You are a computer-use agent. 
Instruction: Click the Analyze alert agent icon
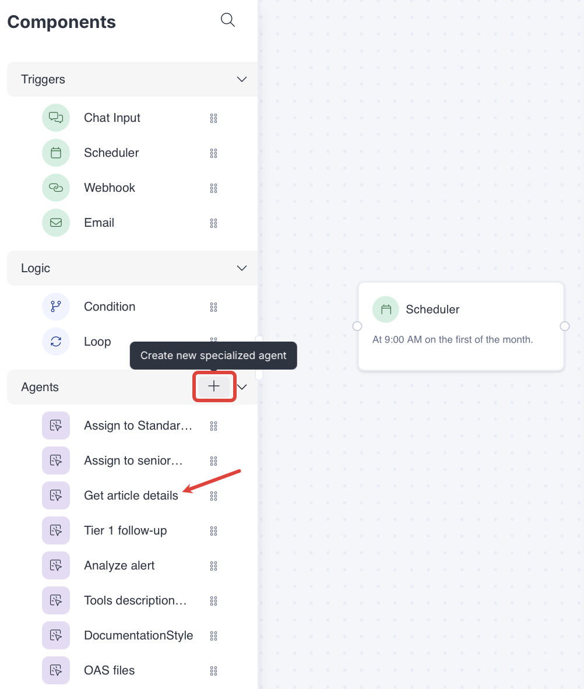click(56, 565)
